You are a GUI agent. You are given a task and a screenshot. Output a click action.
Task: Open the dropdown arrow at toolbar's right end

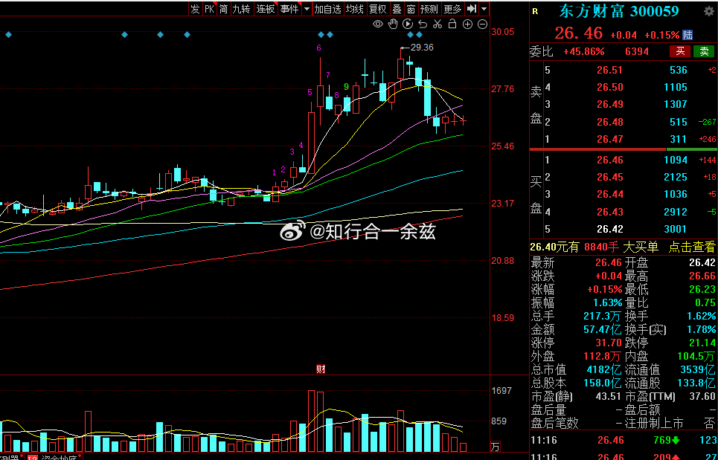pos(484,9)
